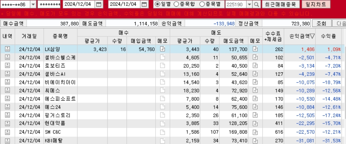Image resolution: width=346 pixels, height=144 pixels.
Task: Select stock name 로보티즈
Action: [55, 66]
